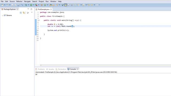Select the Banana project
The image size is (171, 96).
pyautogui.click(x=9, y=15)
